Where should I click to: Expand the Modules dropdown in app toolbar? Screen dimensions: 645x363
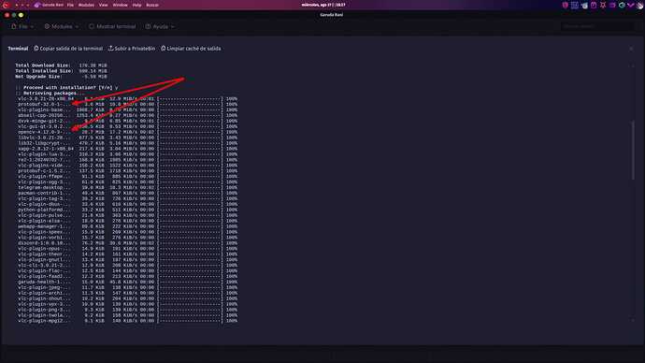(62, 26)
